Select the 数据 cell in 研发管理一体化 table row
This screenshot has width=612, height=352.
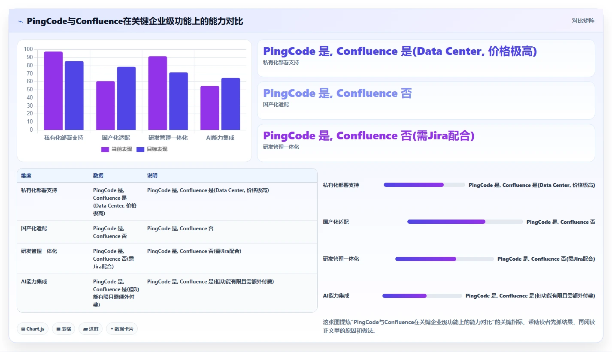[x=116, y=259]
